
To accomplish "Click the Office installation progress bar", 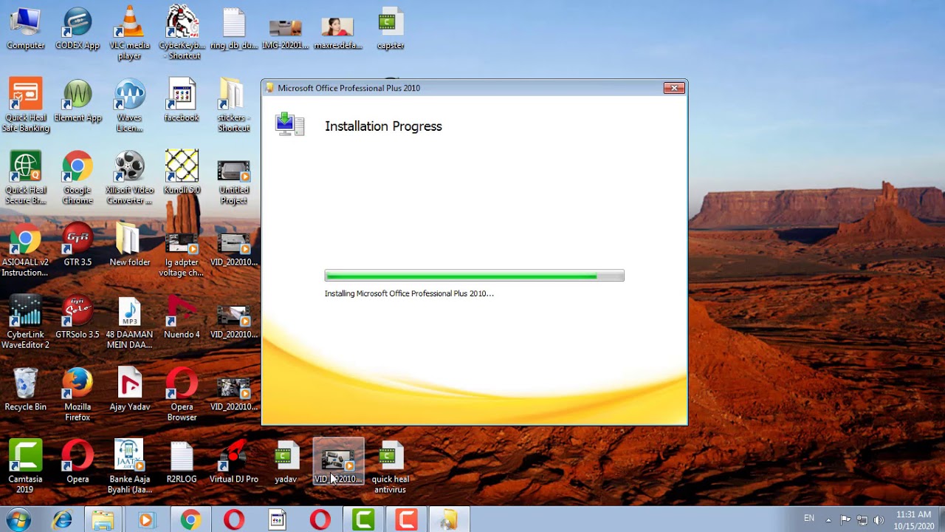I will 474,276.
